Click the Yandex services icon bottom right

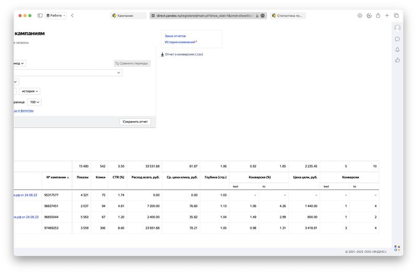pyautogui.click(x=397, y=249)
